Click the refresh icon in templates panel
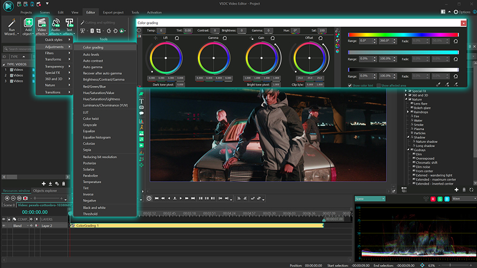Viewport: 477px width, 268px height. pyautogui.click(x=471, y=190)
